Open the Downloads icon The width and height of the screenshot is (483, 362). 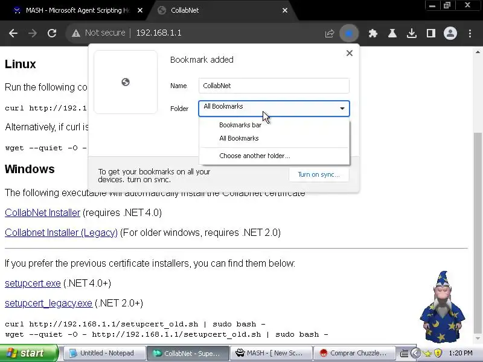pos(412,33)
